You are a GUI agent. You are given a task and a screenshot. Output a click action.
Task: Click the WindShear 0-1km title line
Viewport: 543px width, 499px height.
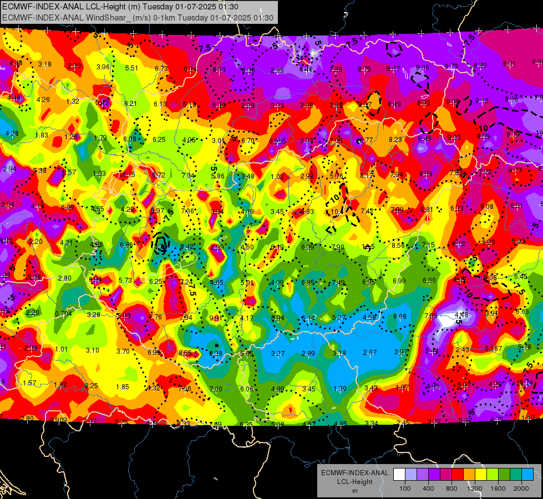tap(138, 18)
